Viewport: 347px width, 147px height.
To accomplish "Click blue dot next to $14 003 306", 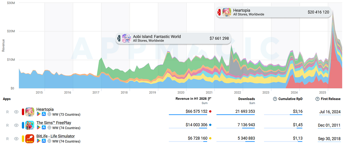I will 210,125.
